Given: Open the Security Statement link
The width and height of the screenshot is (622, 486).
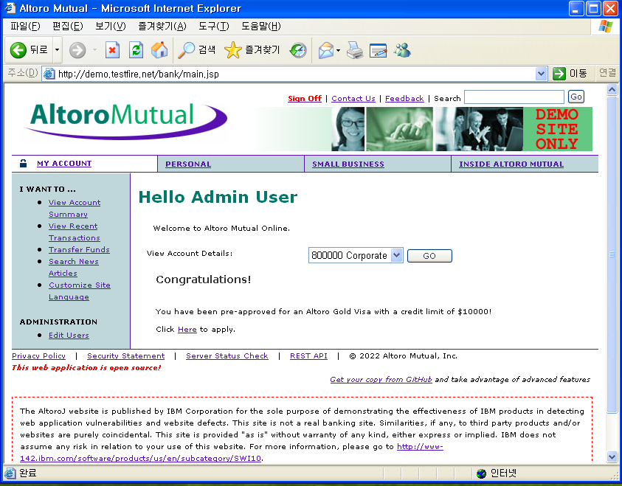Looking at the screenshot, I should [125, 356].
